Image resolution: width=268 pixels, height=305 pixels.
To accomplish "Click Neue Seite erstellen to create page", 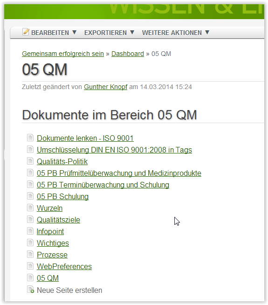I will point(69,290).
